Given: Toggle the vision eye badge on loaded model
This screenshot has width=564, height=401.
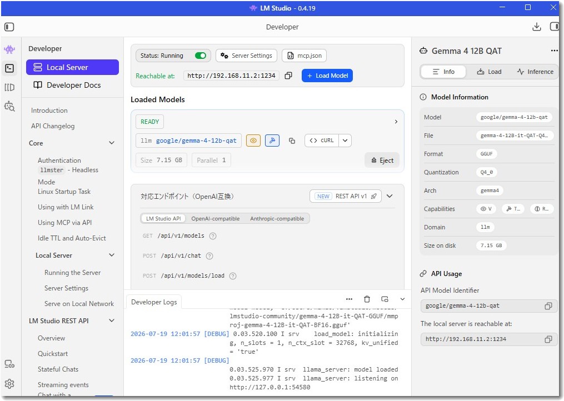Looking at the screenshot, I should pos(253,141).
